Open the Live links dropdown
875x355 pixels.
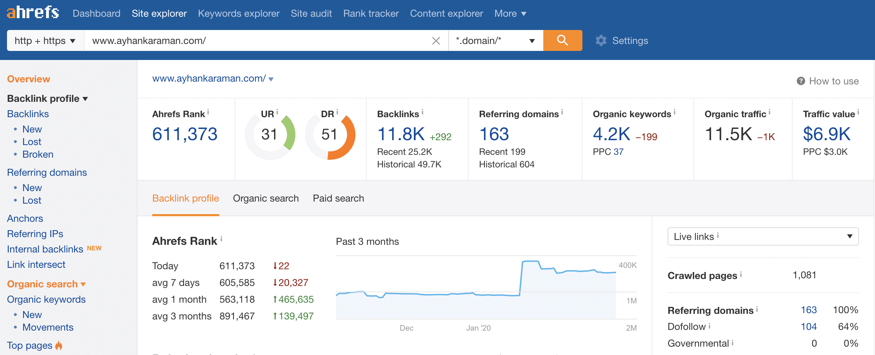pyautogui.click(x=763, y=236)
